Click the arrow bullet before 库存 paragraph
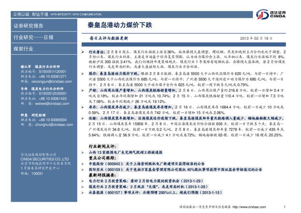The image size is (301, 213). tap(83, 107)
